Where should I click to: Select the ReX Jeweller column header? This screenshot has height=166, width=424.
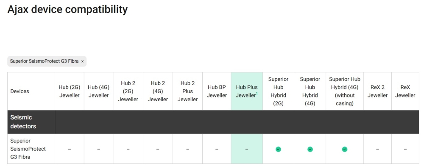(x=405, y=91)
